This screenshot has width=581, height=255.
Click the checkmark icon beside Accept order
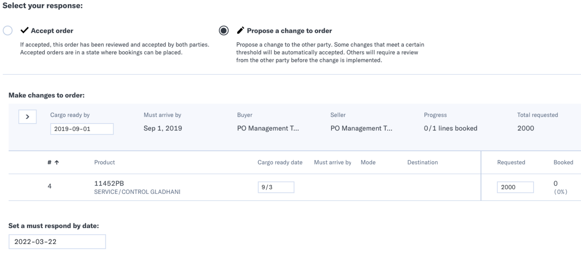[24, 31]
